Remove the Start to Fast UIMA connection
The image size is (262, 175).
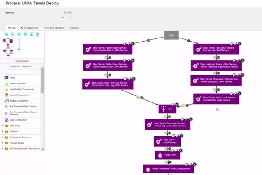point(189,41)
